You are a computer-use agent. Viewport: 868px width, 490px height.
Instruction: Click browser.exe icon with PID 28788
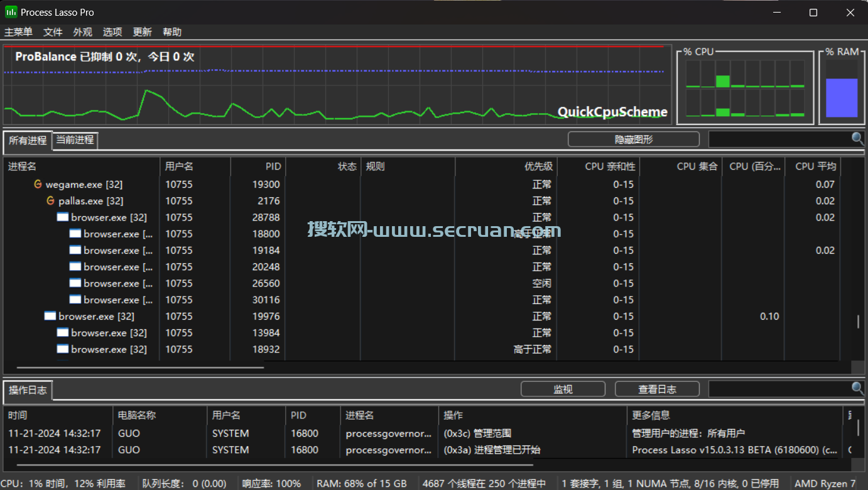tap(63, 217)
